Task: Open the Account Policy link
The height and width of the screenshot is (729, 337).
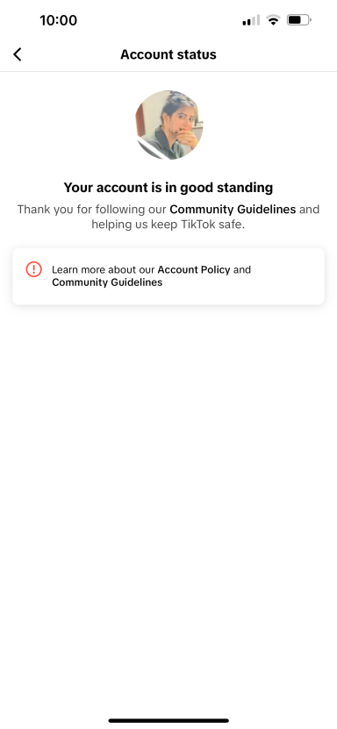Action: click(194, 269)
